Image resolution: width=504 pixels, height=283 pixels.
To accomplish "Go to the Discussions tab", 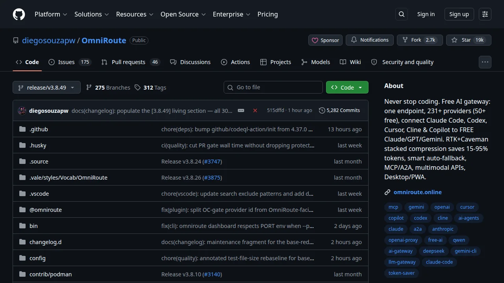I will coord(190,62).
